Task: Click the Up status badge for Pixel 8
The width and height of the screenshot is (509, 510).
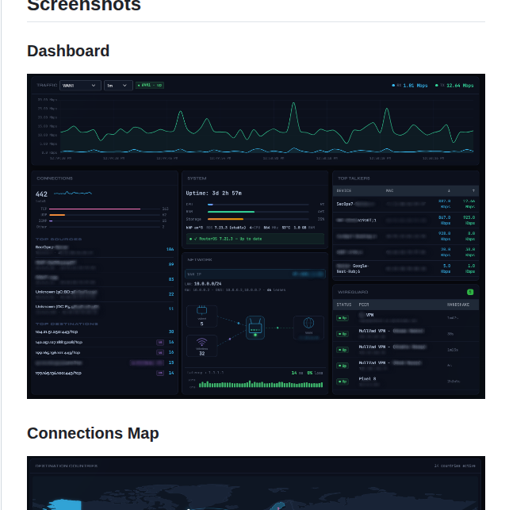Action: (343, 382)
